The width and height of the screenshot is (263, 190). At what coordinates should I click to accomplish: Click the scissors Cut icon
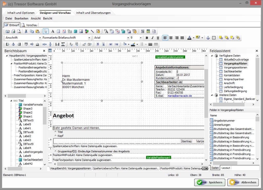coord(26,31)
